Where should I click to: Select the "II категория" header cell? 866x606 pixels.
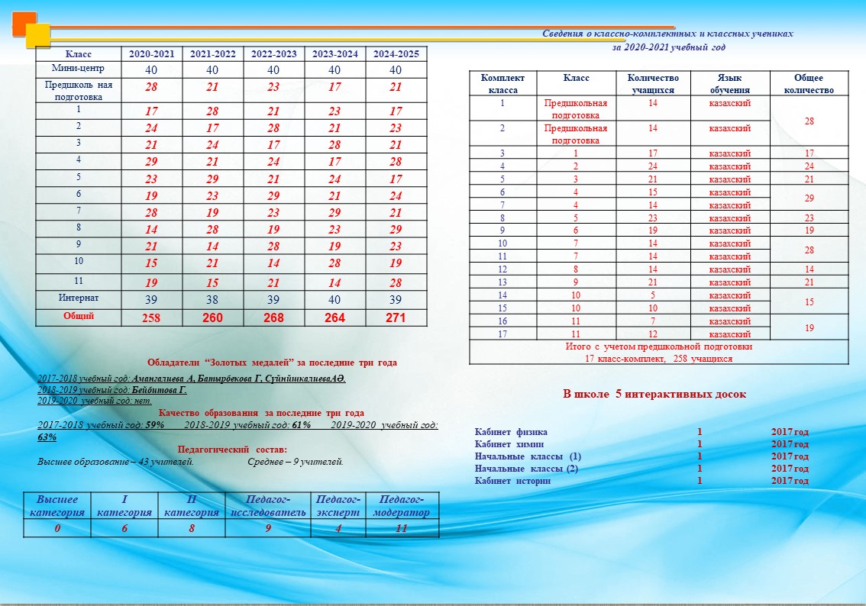pos(192,506)
